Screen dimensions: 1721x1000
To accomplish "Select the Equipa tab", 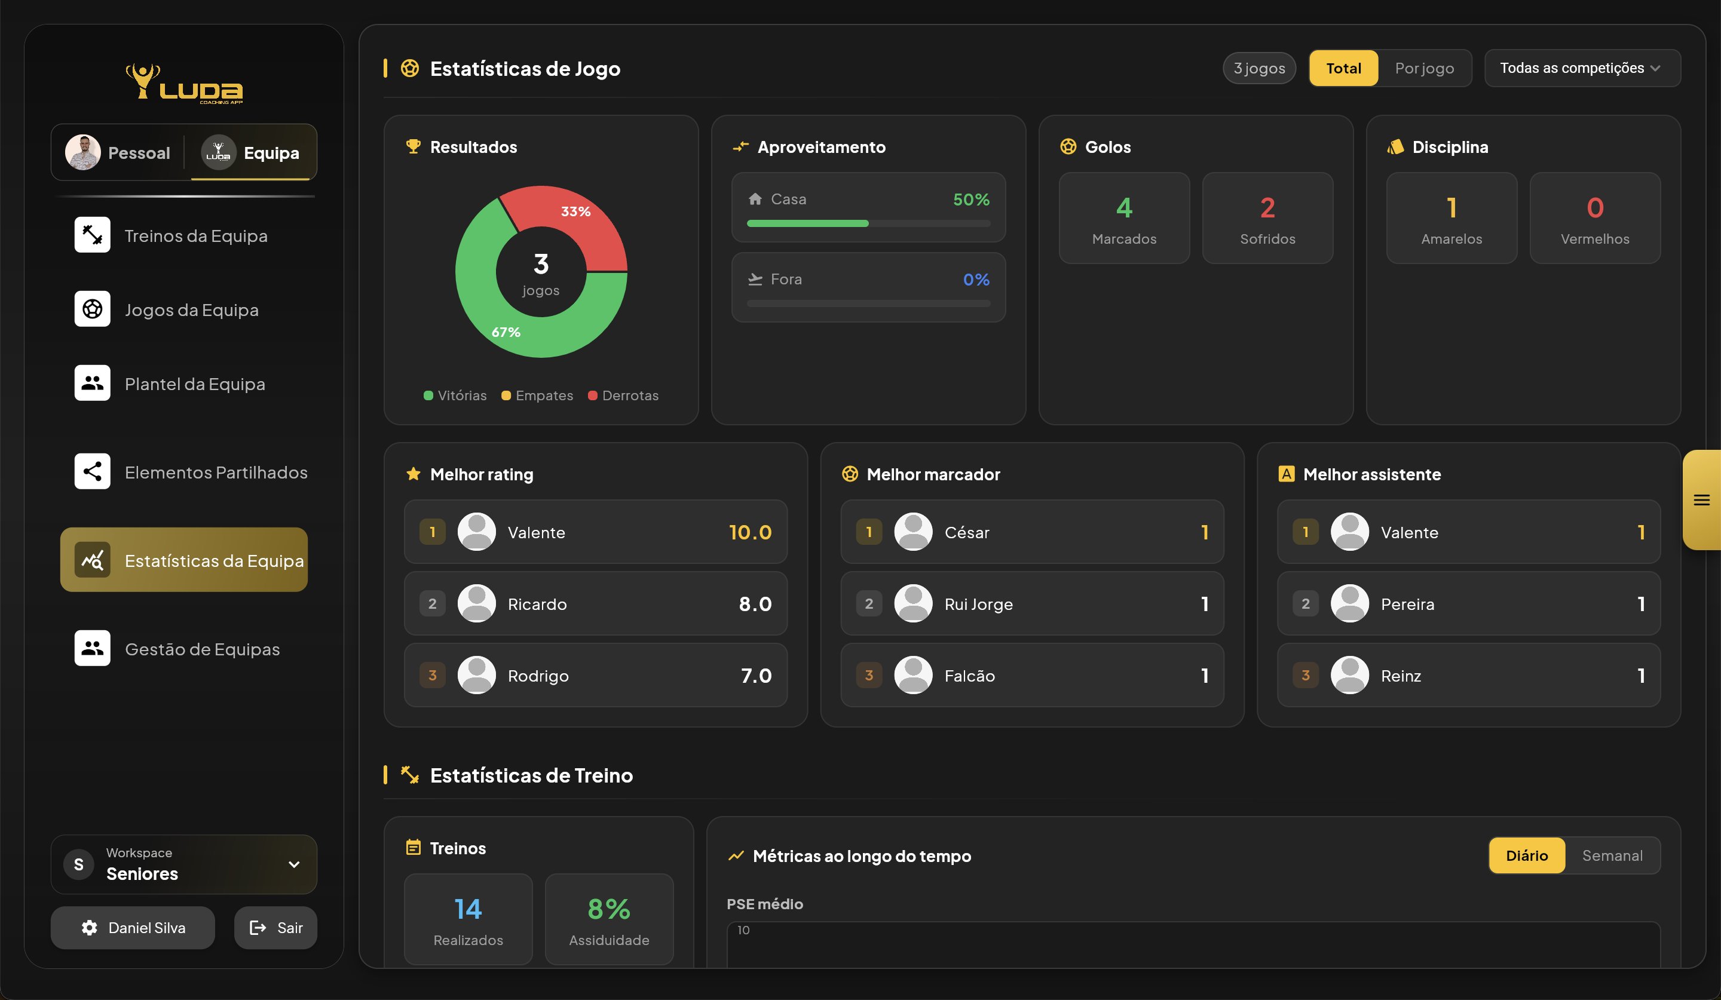I will coord(252,152).
